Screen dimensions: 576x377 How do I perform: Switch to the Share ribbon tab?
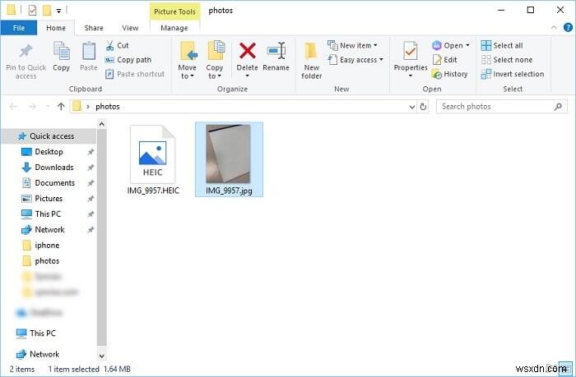point(94,28)
